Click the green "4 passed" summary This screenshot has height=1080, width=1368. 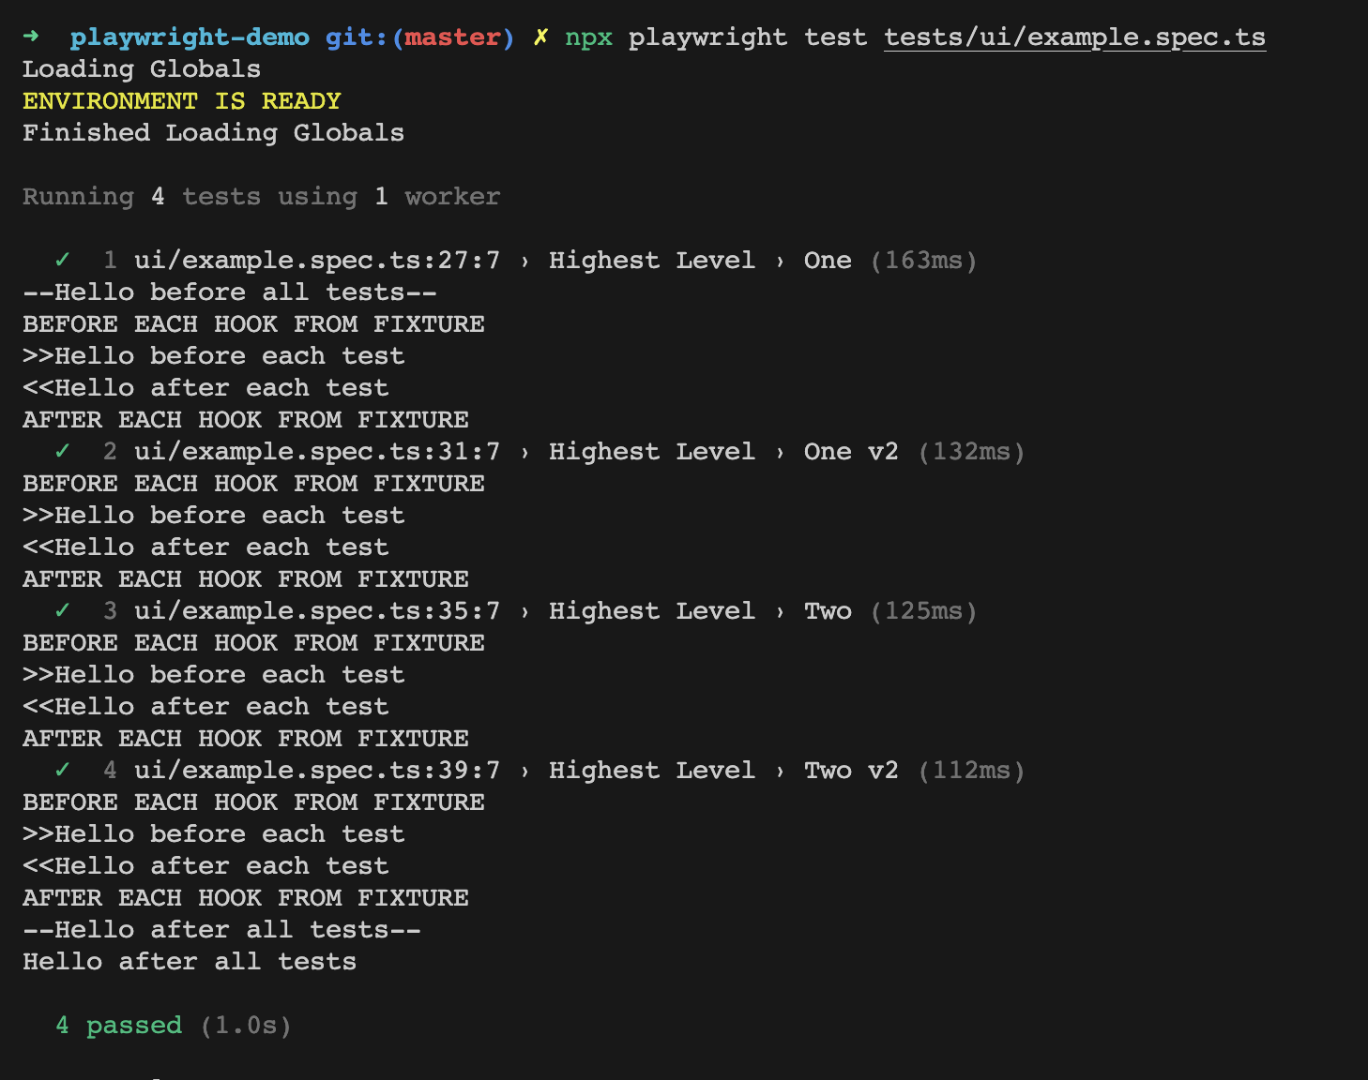tap(119, 1025)
